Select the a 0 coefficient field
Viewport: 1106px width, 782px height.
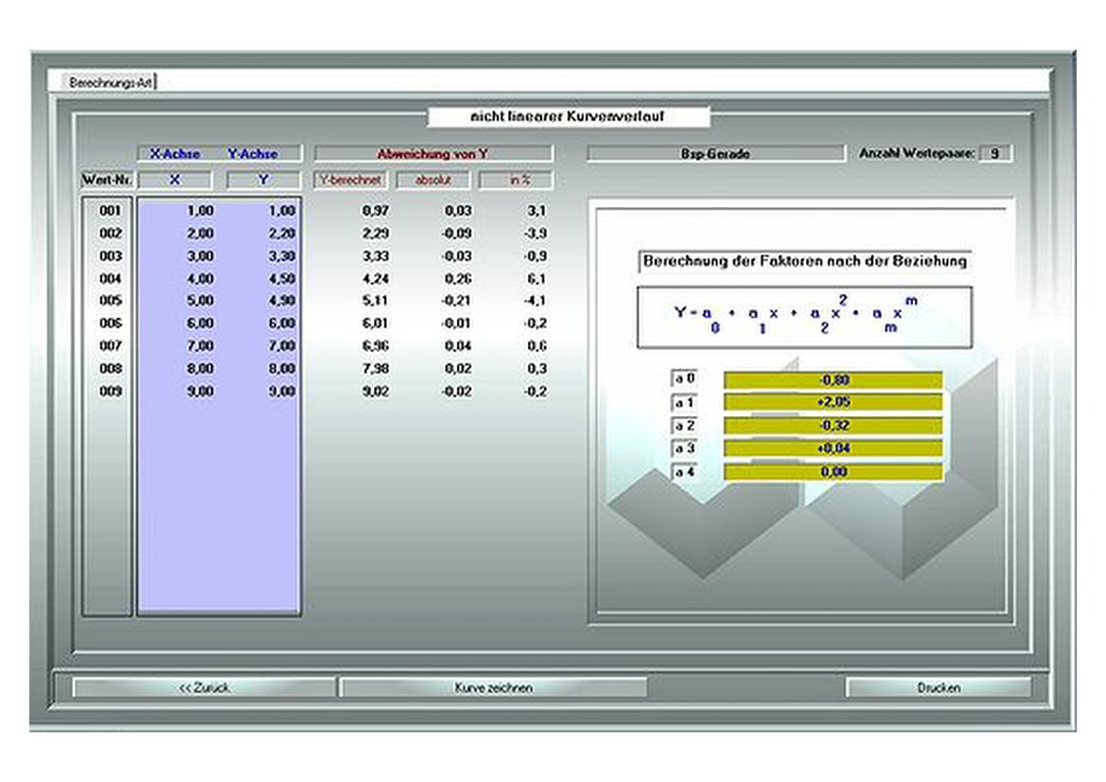(x=833, y=380)
